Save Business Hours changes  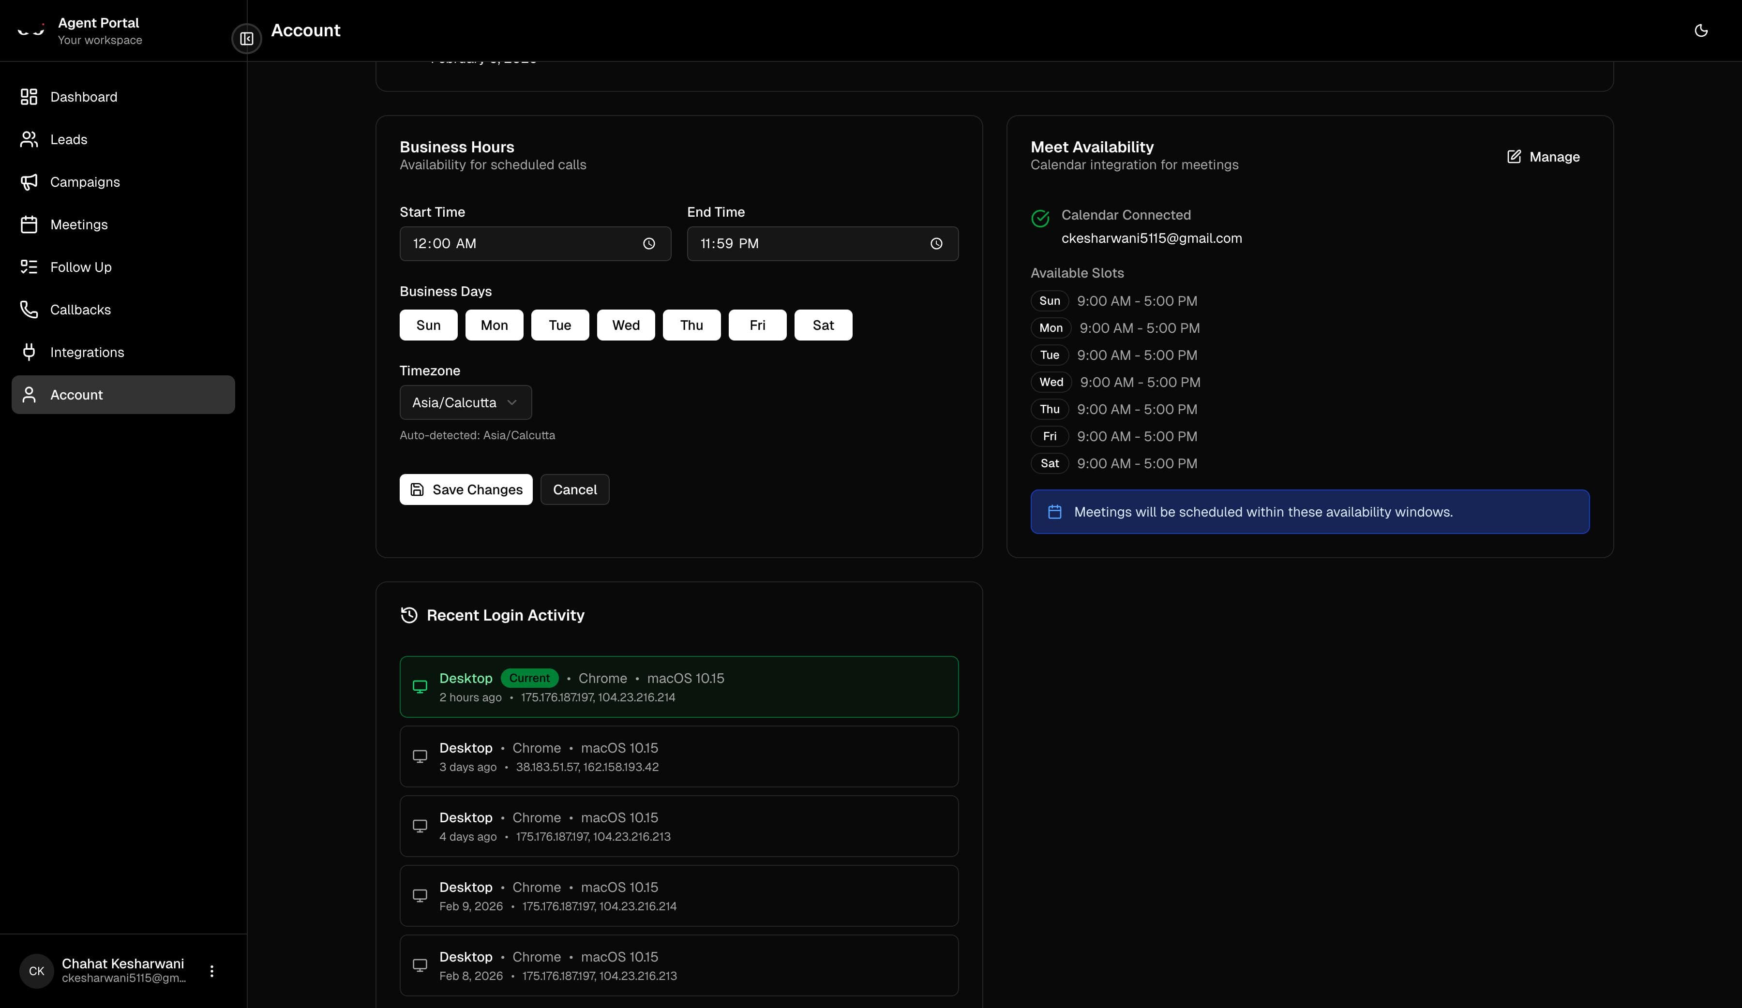[465, 489]
